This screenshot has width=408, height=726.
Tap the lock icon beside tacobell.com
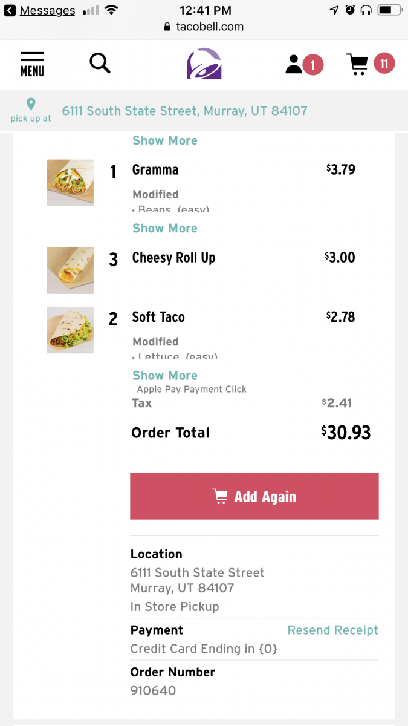tap(167, 27)
